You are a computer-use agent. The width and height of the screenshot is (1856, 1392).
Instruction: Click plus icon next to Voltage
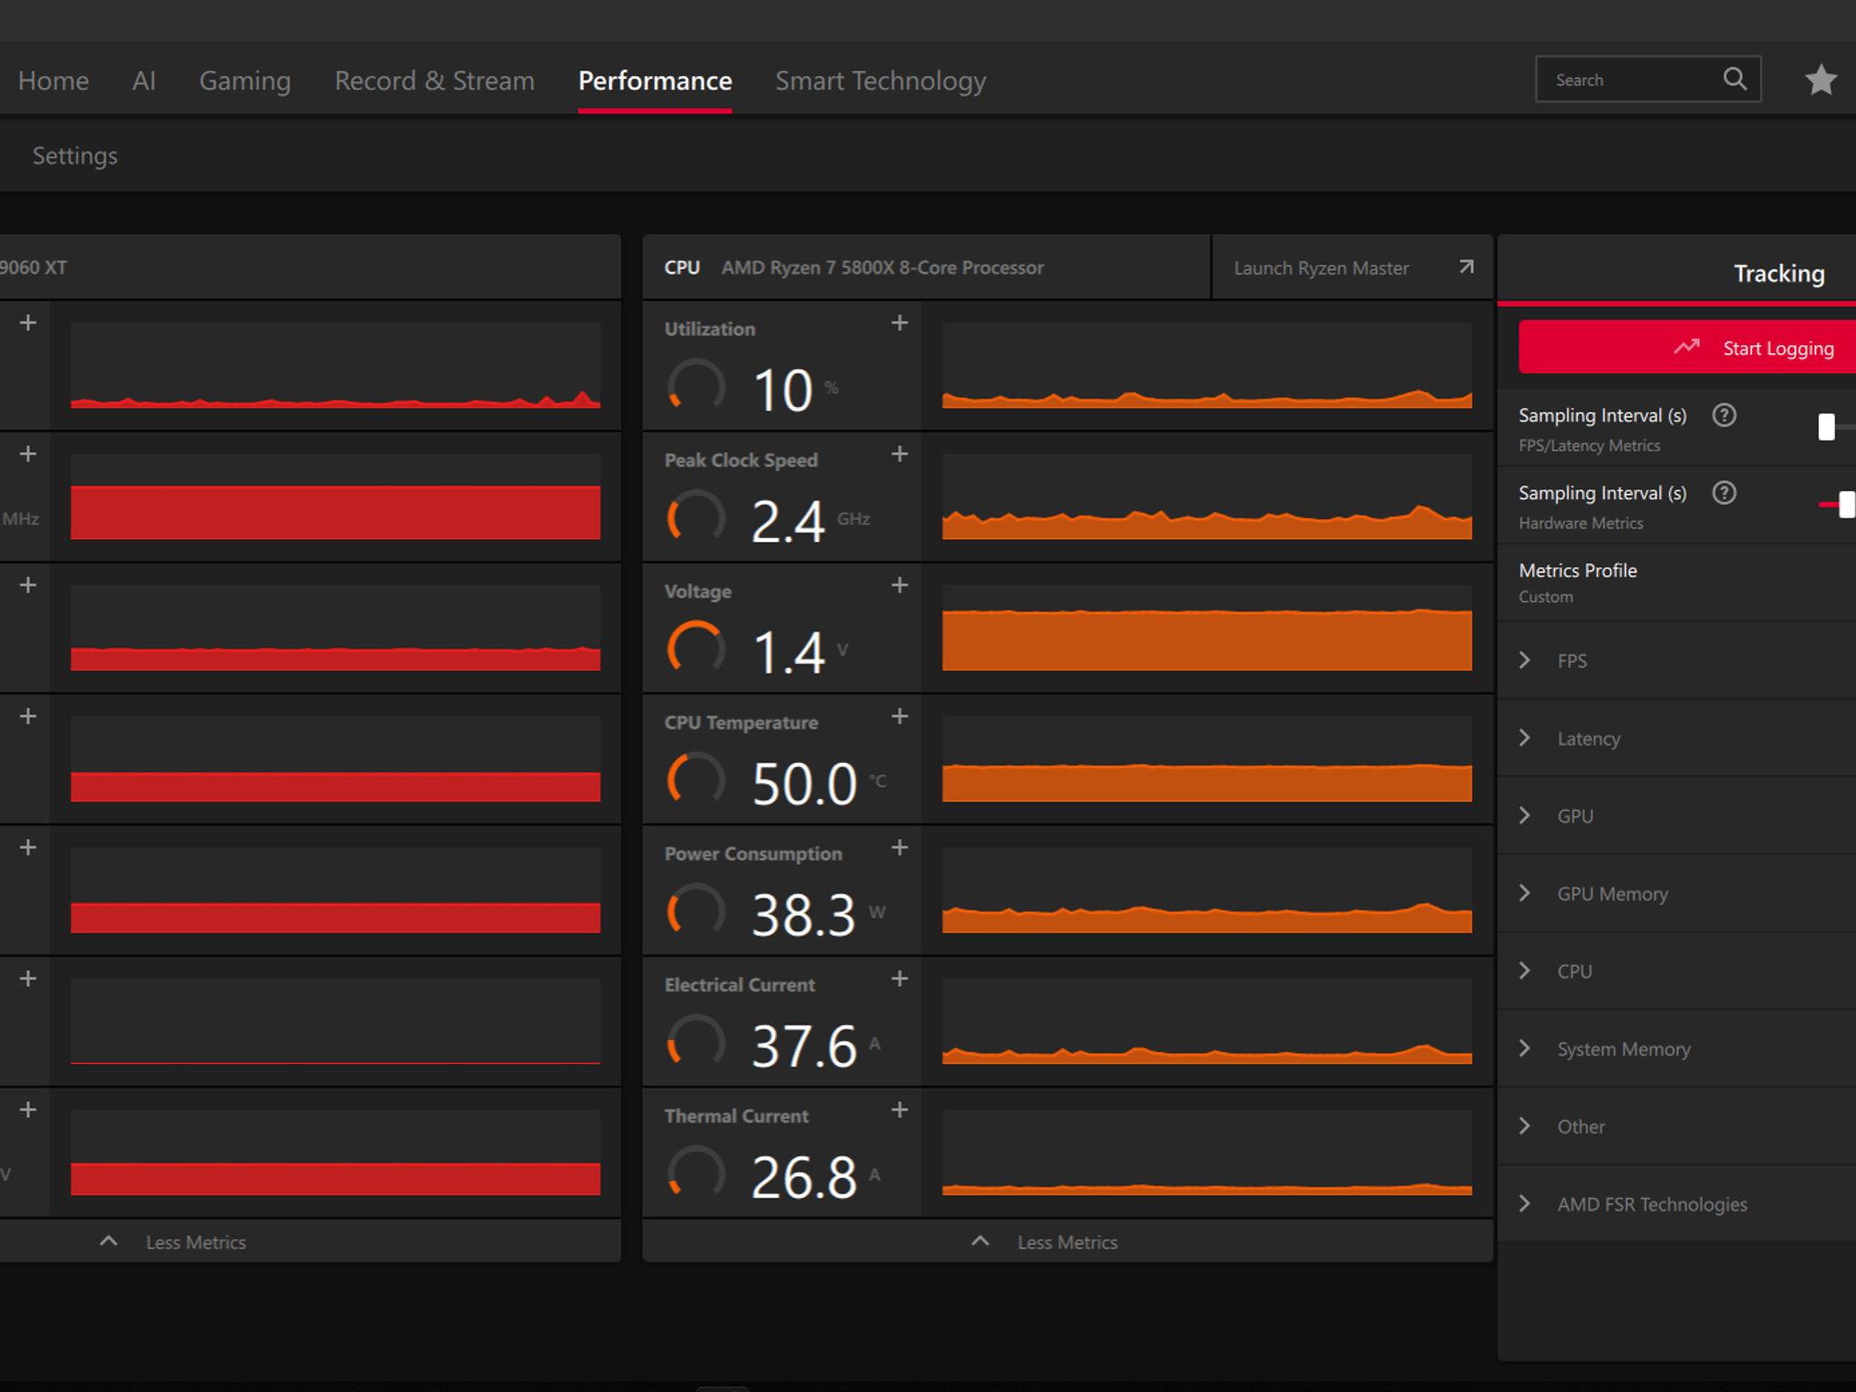pos(899,585)
